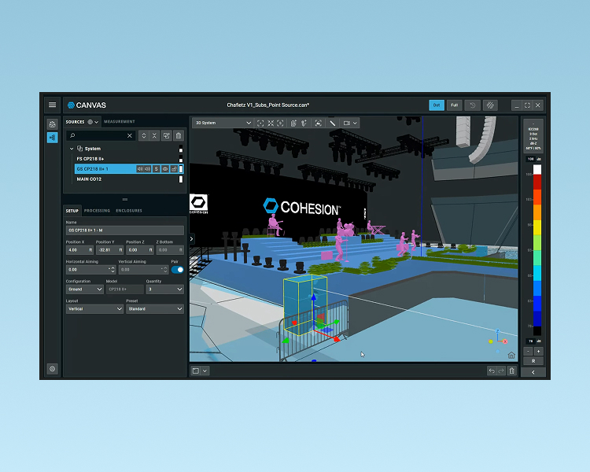
Task: Click the R reset scale button
Action: pos(533,361)
